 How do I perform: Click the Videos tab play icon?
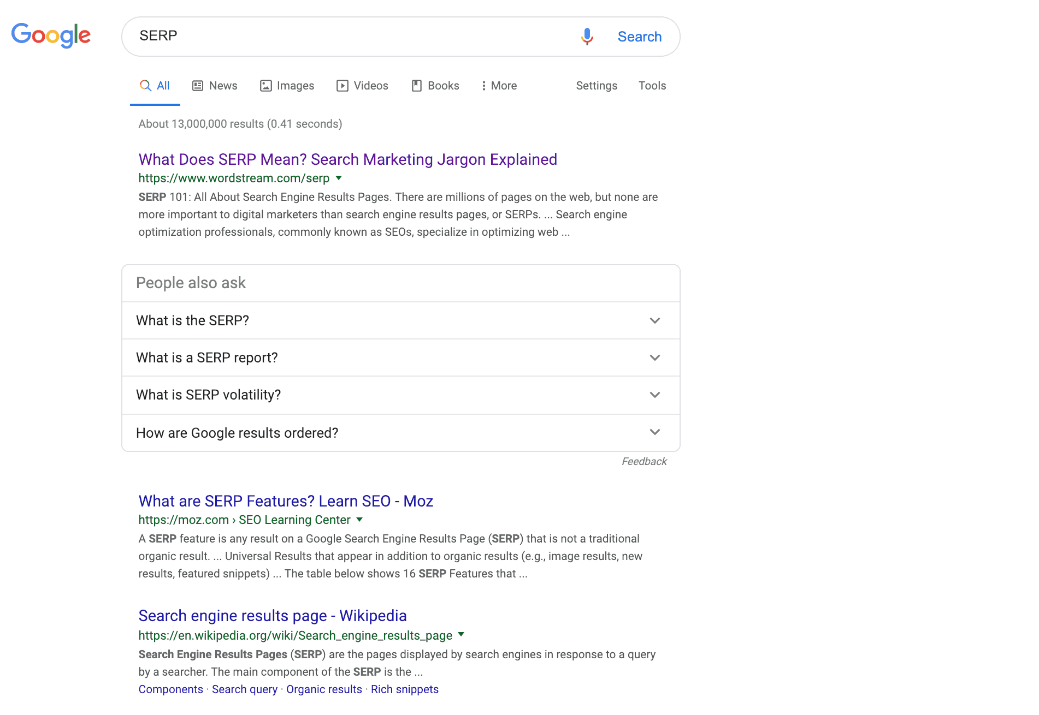pyautogui.click(x=342, y=86)
